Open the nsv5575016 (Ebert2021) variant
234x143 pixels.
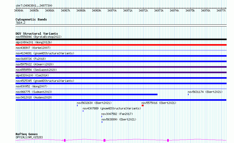point(159,103)
